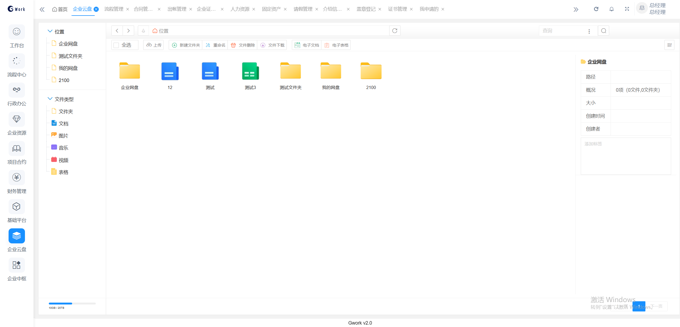Click the notification bell icon
The image size is (680, 327).
pyautogui.click(x=611, y=9)
